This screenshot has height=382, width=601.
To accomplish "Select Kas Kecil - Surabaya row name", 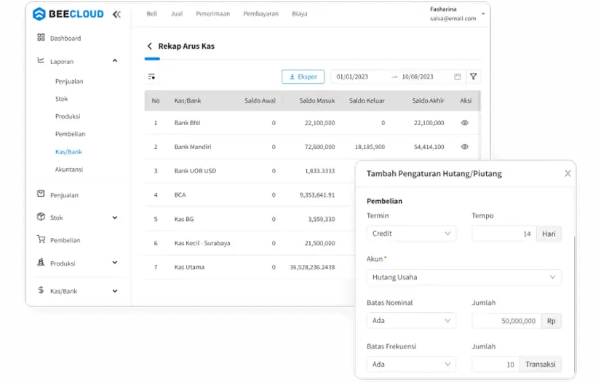I will tap(202, 243).
